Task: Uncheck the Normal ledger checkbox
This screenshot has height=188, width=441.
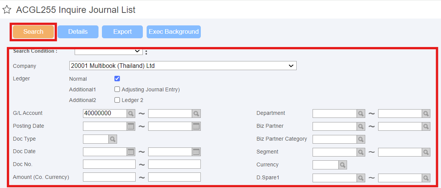Action: (117, 78)
